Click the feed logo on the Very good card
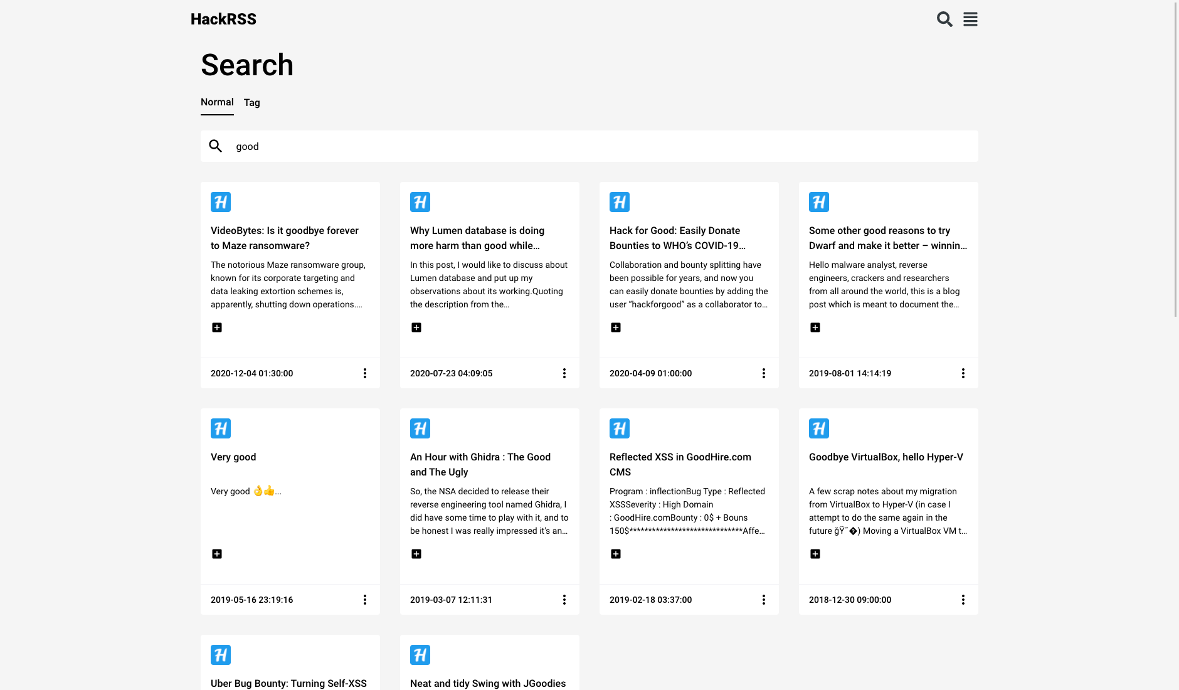The image size is (1179, 690). point(221,428)
